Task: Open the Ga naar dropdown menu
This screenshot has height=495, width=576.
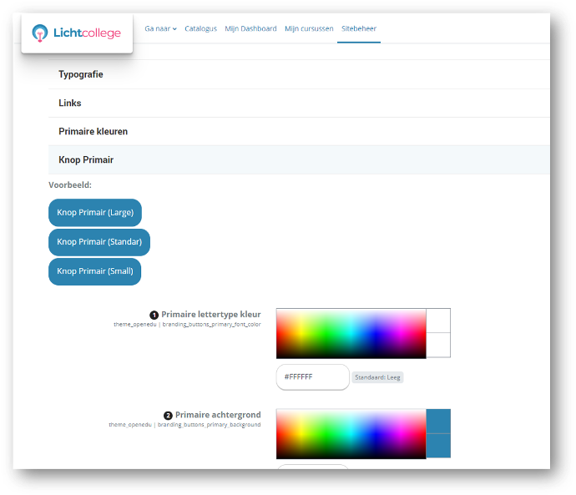Action: 160,28
